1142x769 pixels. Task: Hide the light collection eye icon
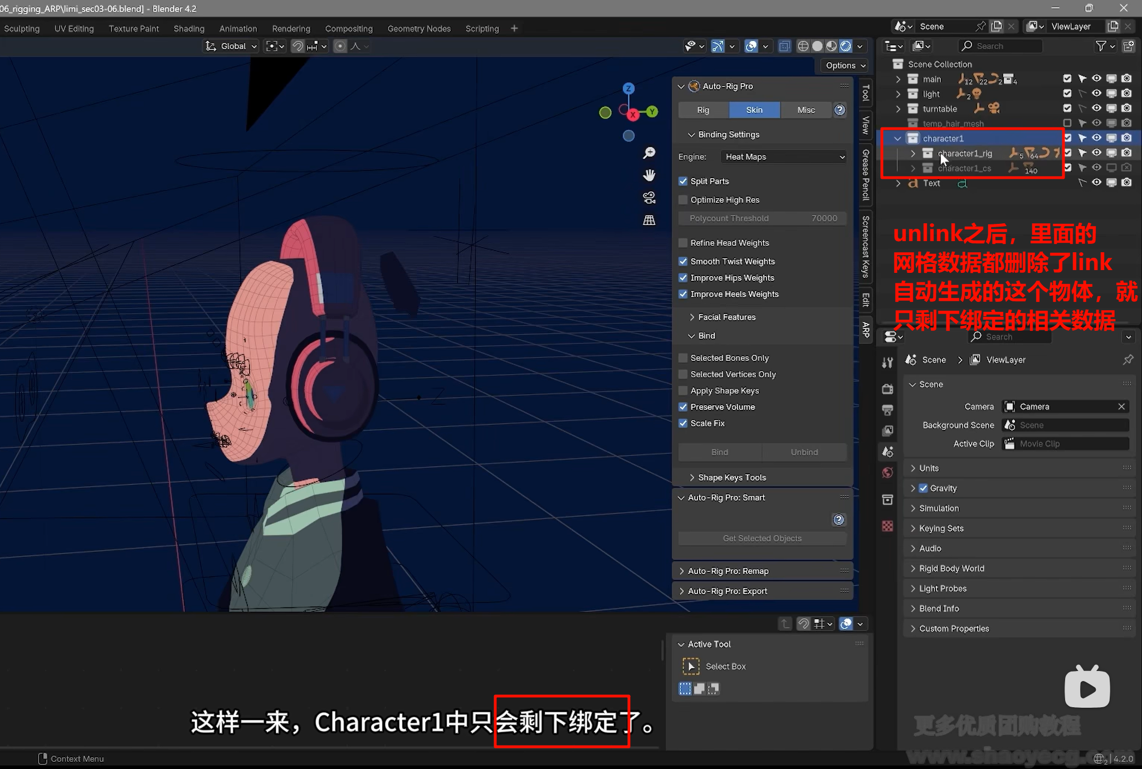click(1096, 94)
